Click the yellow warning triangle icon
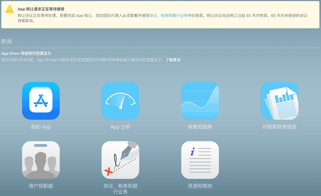 (x=9, y=9)
